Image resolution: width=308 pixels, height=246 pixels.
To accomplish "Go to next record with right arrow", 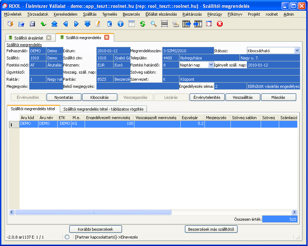I will tap(76, 24).
